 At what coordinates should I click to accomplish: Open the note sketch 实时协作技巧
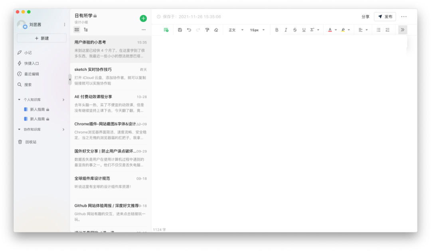pyautogui.click(x=111, y=76)
